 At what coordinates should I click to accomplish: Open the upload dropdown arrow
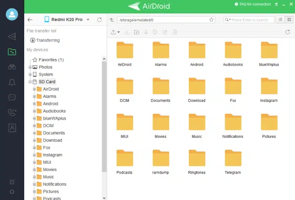[x=118, y=32]
